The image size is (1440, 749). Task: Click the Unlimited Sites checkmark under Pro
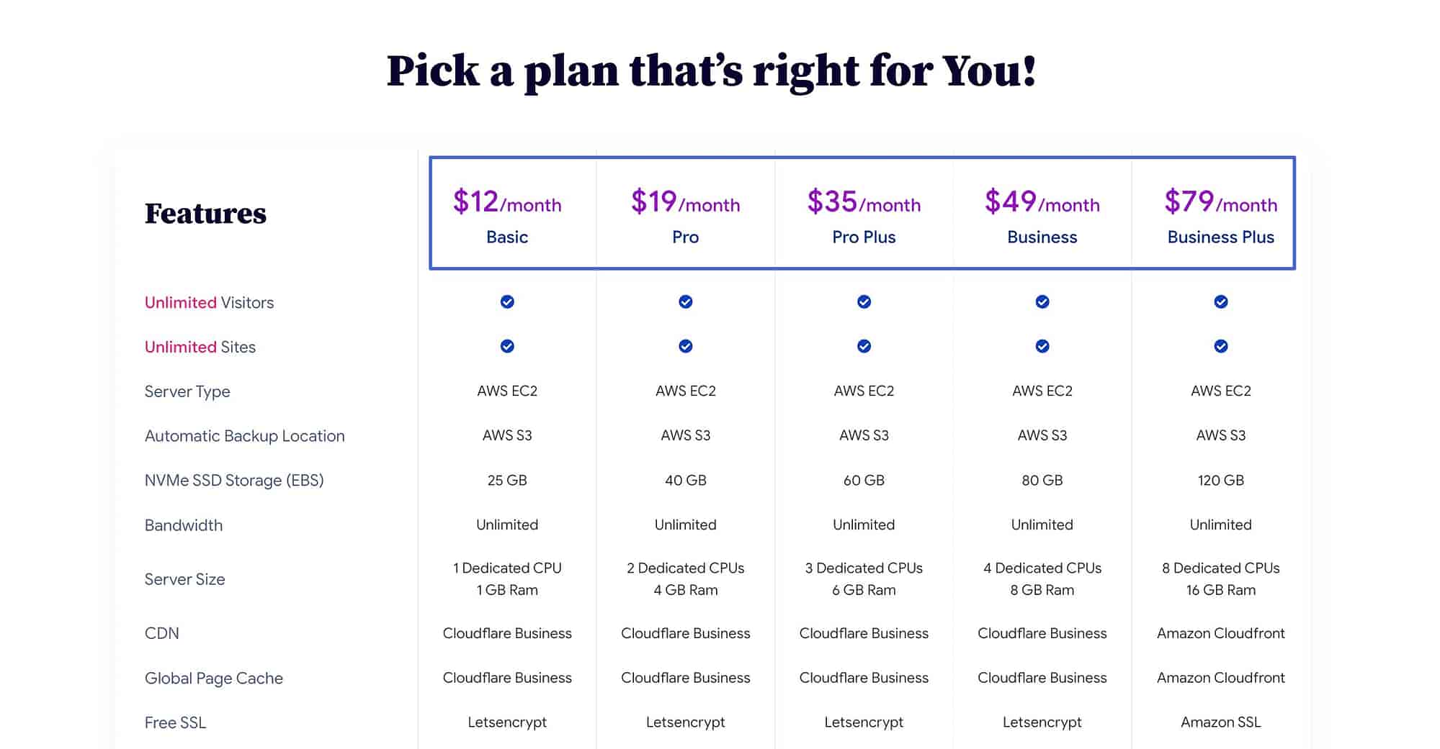686,346
